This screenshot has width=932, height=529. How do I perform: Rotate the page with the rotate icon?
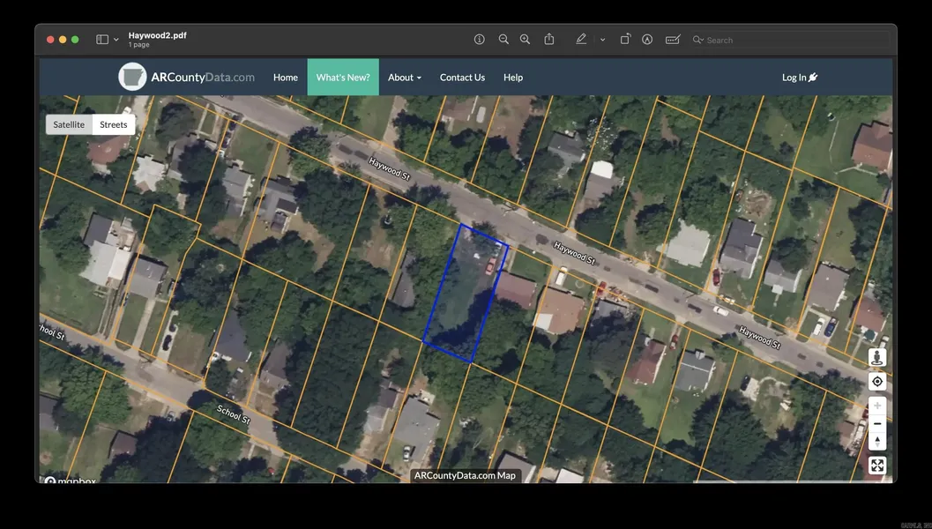point(625,40)
